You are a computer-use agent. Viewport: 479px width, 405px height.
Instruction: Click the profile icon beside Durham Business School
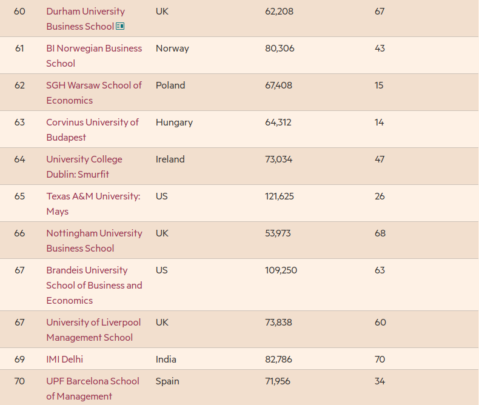120,26
